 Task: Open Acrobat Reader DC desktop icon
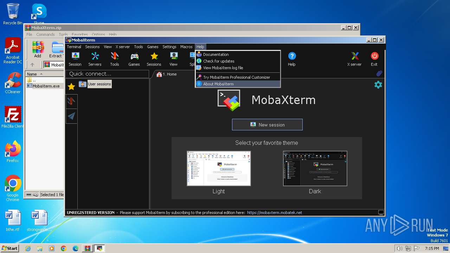[x=13, y=51]
